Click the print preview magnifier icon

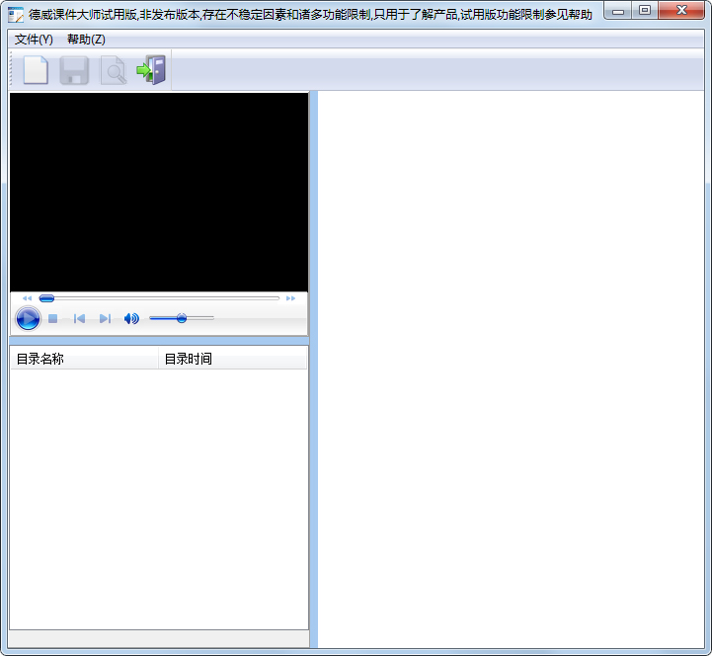113,70
